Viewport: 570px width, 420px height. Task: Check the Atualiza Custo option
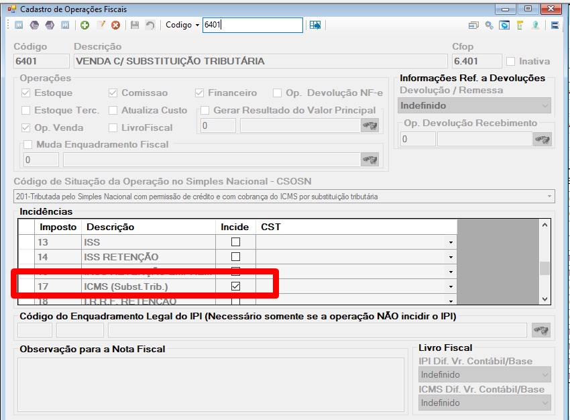(x=113, y=110)
